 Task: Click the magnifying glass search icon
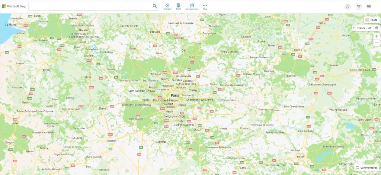coord(155,6)
